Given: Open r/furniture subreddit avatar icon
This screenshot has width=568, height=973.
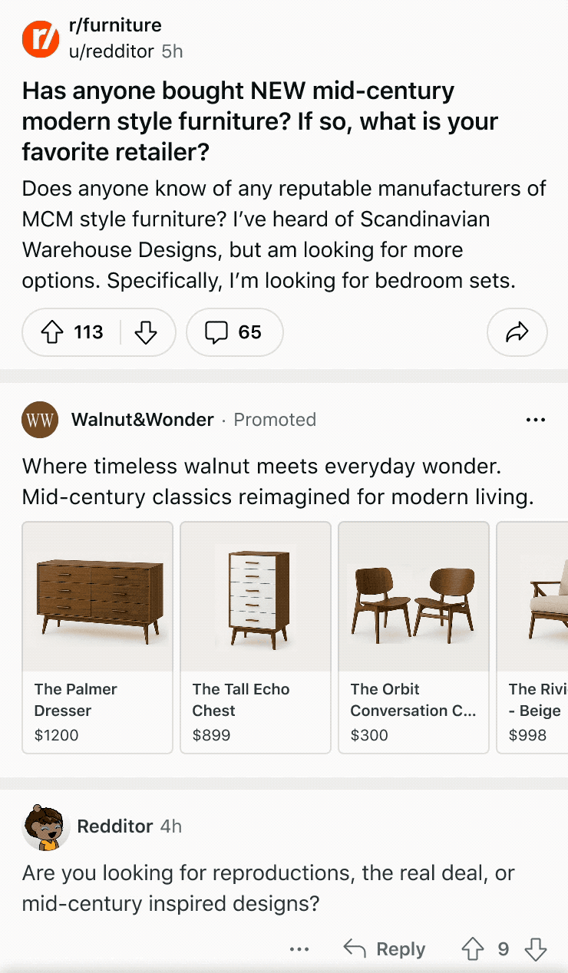Looking at the screenshot, I should (x=41, y=38).
